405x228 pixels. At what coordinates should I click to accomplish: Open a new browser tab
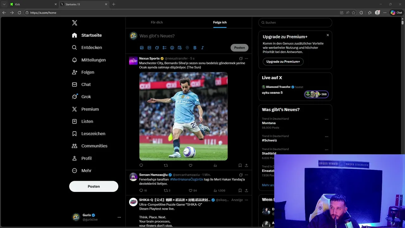coord(114,4)
